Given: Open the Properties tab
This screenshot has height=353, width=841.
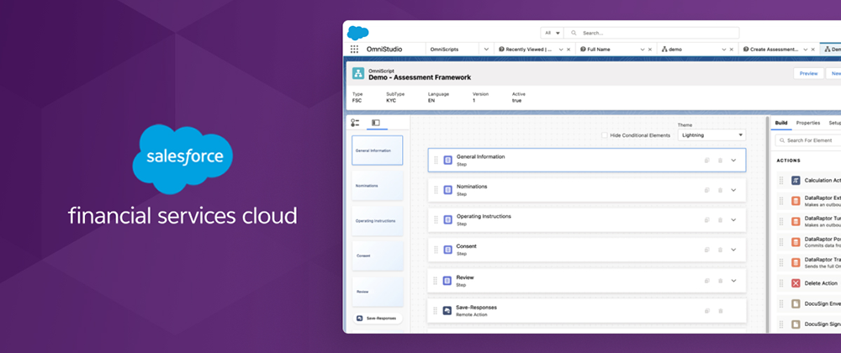Looking at the screenshot, I should coord(807,123).
